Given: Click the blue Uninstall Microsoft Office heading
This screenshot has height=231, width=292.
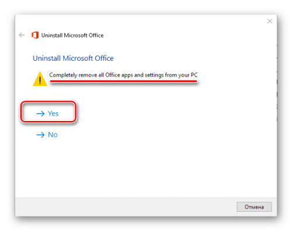Looking at the screenshot, I should coord(73,58).
